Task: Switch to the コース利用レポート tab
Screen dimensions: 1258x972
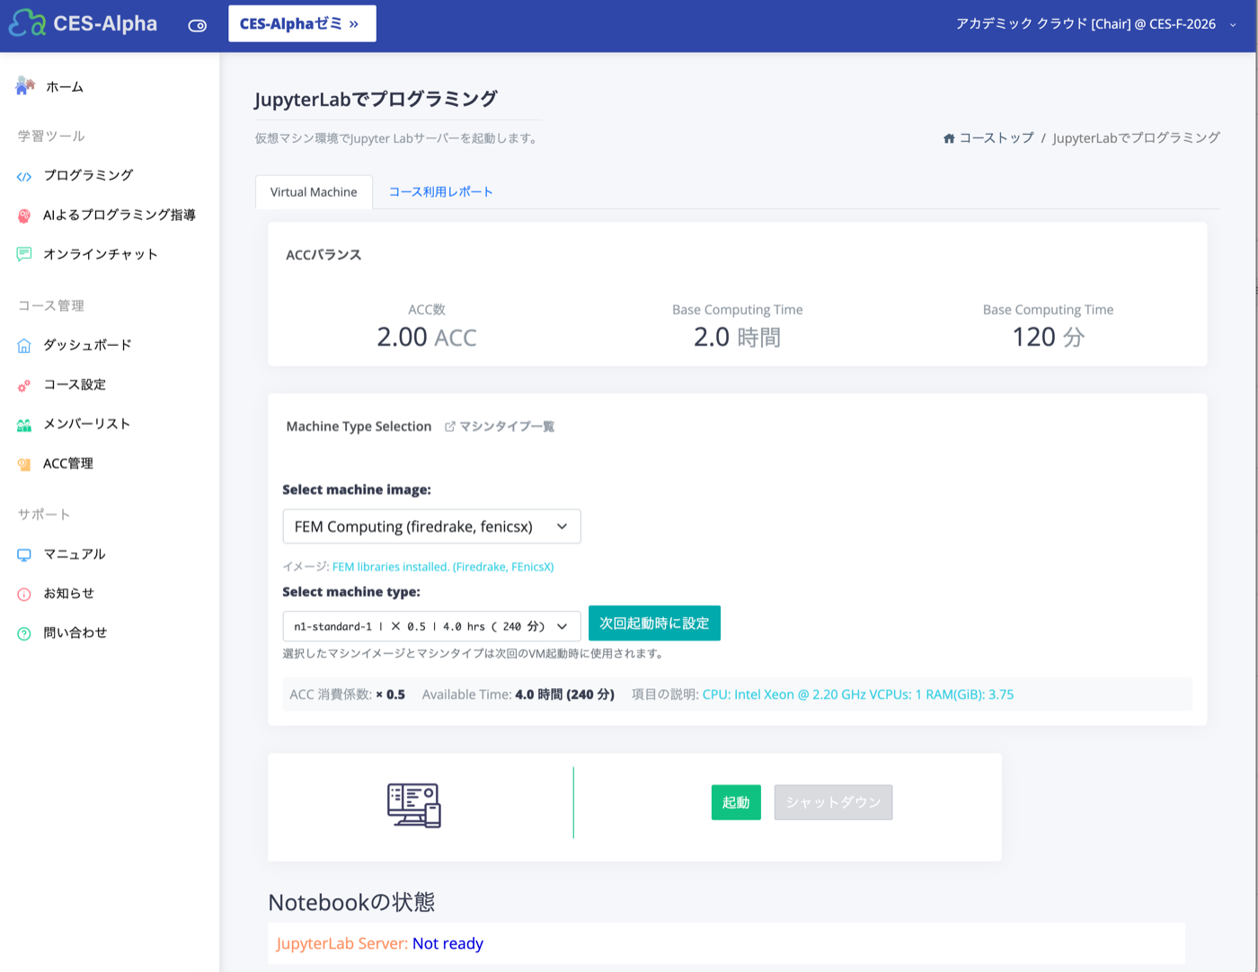Action: click(x=440, y=191)
